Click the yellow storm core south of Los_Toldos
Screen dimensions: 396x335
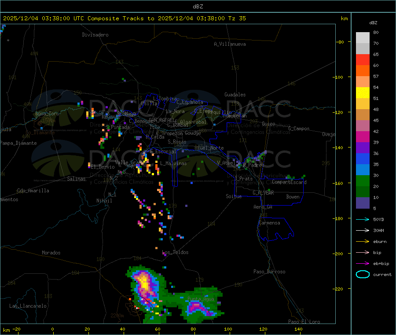coord(145,282)
